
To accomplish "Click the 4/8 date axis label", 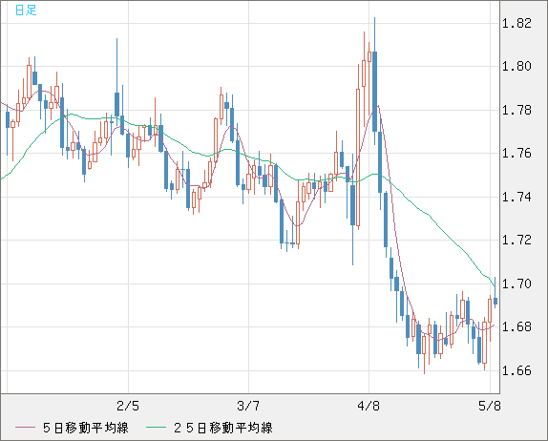I will point(369,406).
